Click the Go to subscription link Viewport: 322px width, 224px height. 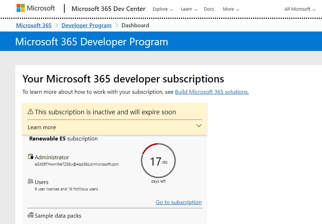178,202
